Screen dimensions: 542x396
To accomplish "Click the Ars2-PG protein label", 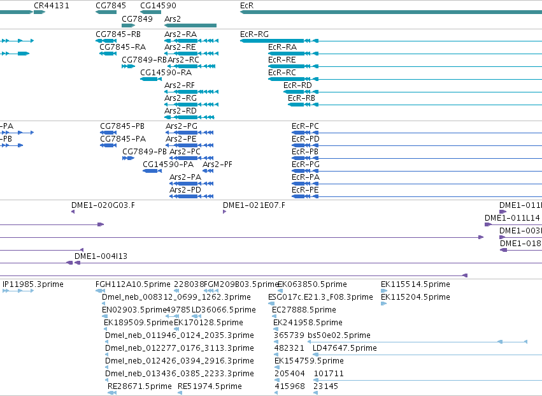I will coord(182,126).
